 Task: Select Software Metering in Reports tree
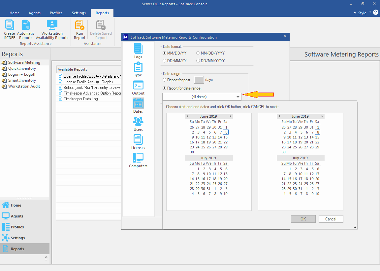pos(24,62)
